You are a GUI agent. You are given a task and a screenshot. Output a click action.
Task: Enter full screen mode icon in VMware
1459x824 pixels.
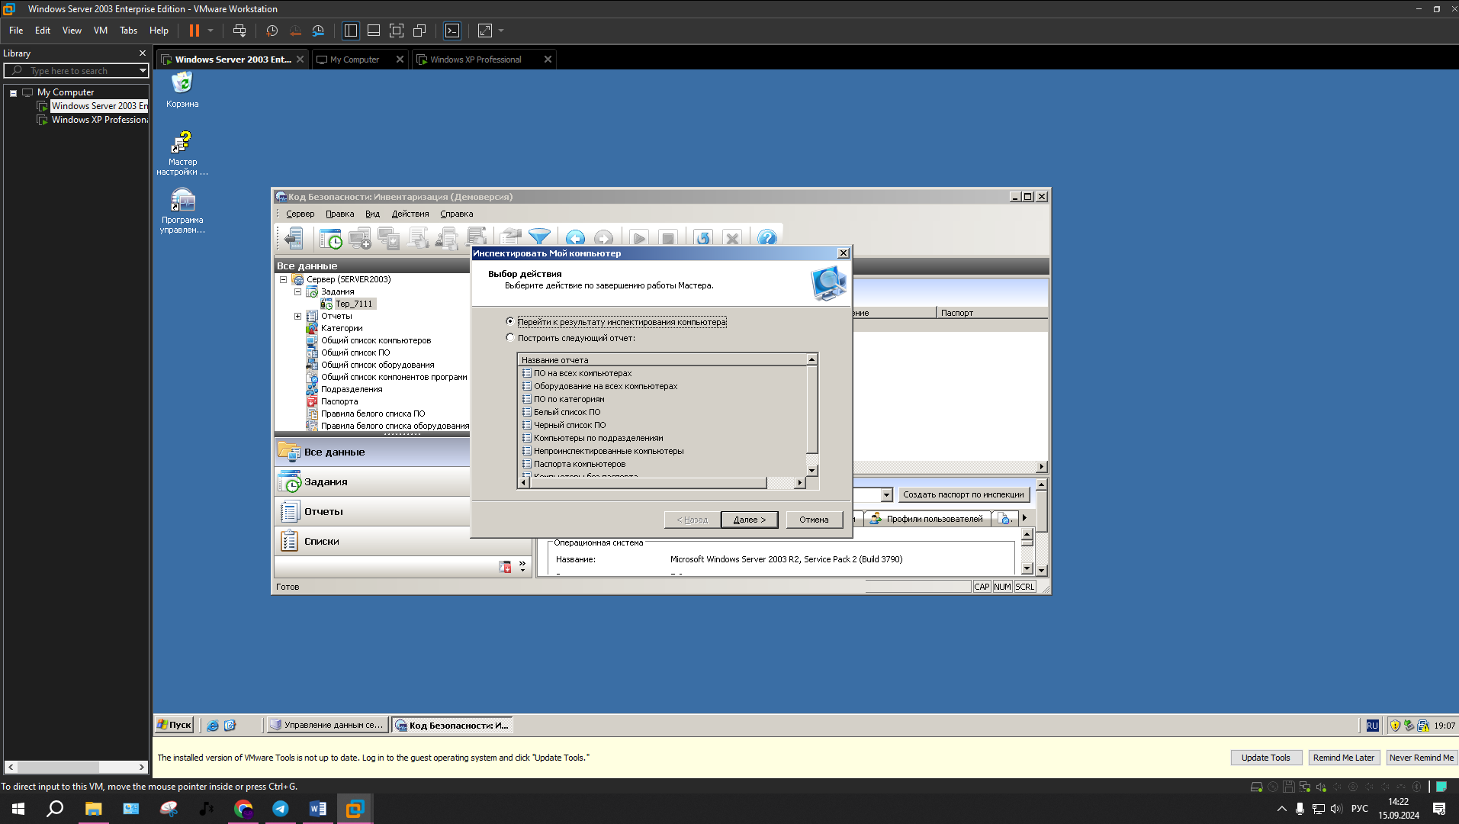pos(397,31)
